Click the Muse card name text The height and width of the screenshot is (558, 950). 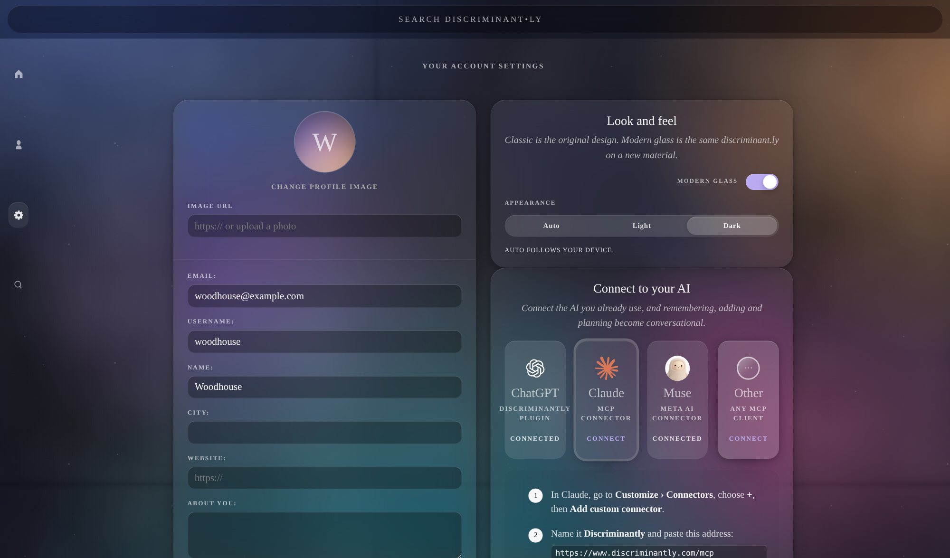click(x=677, y=393)
